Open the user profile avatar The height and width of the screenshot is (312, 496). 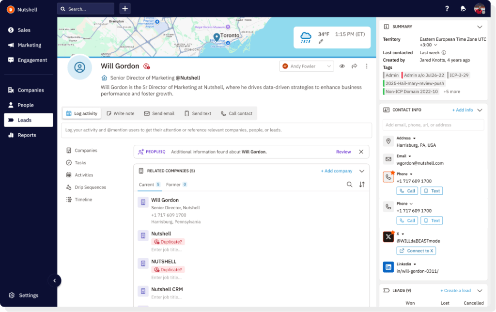[x=480, y=9]
